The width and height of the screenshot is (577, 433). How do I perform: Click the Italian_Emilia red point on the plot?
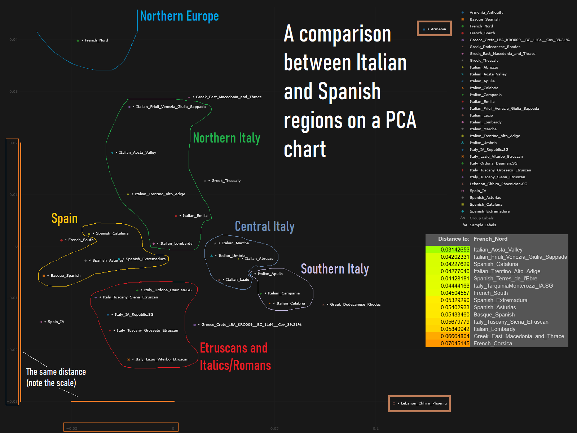coord(176,216)
